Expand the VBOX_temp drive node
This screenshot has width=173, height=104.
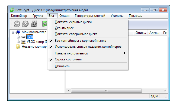point(18,42)
